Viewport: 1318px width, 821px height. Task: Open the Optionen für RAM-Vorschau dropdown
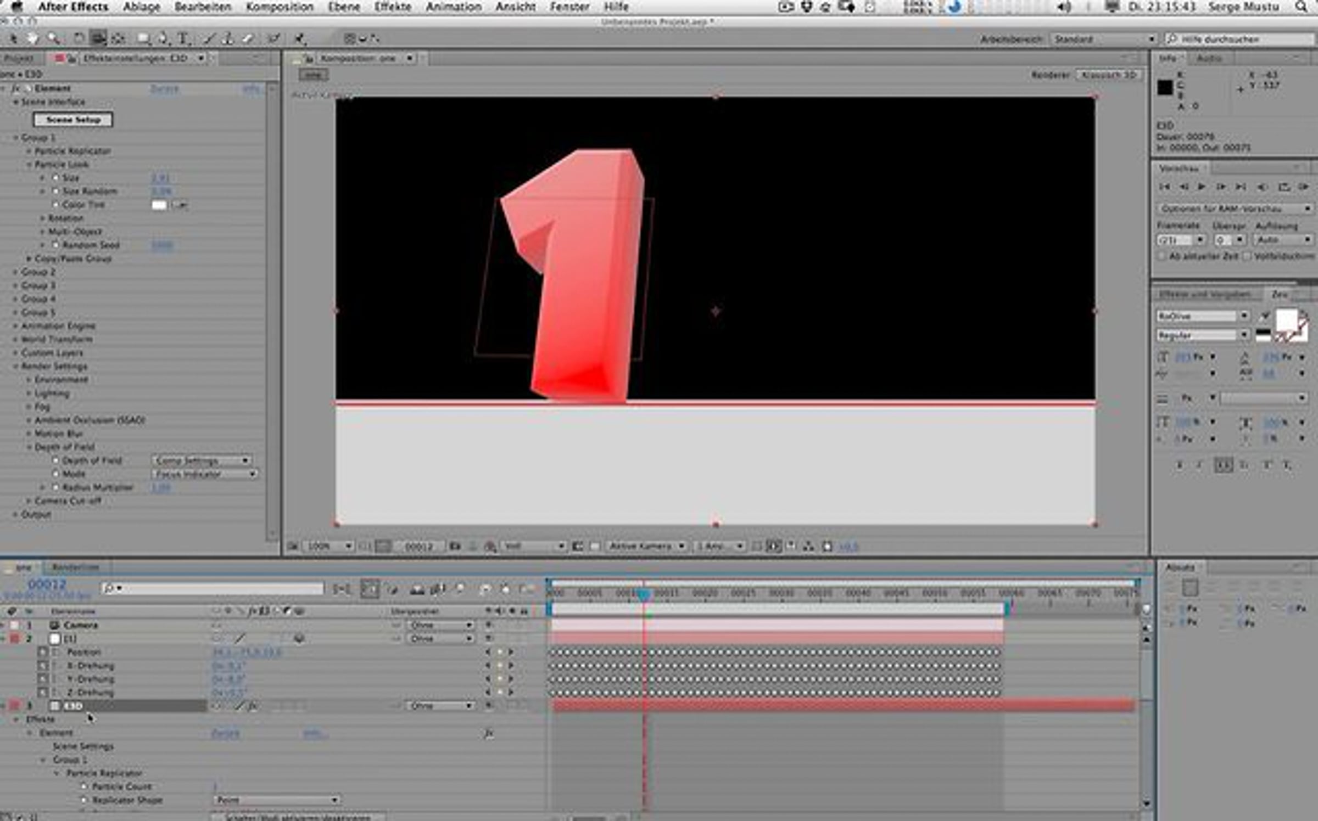coord(1235,209)
